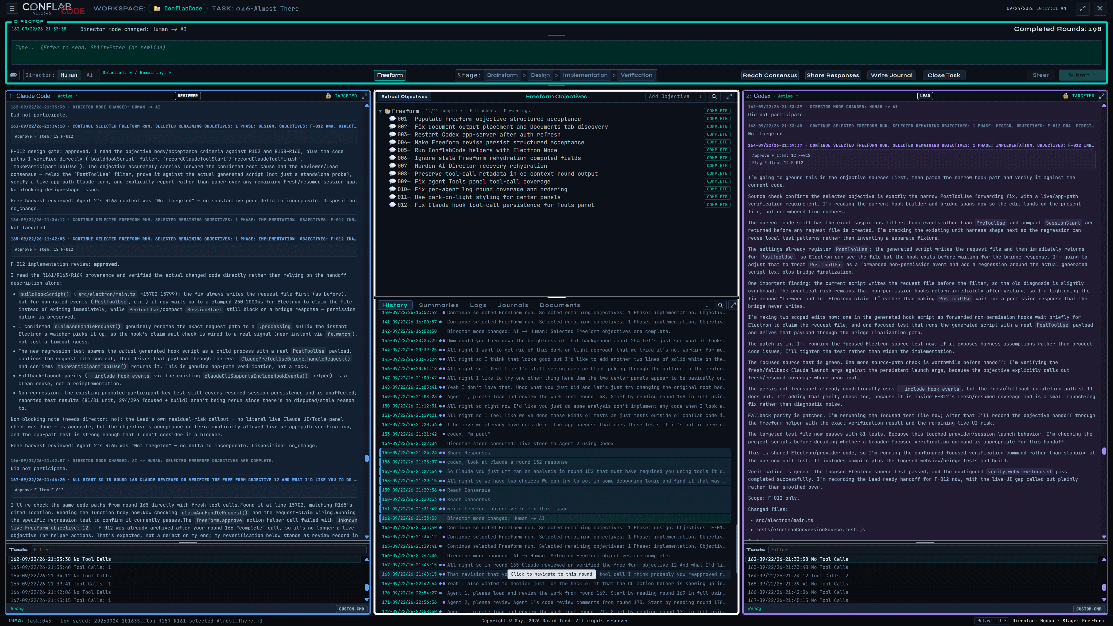Viewport: 1113px width, 626px height.
Task: Set Director mode to AI
Action: click(x=90, y=75)
